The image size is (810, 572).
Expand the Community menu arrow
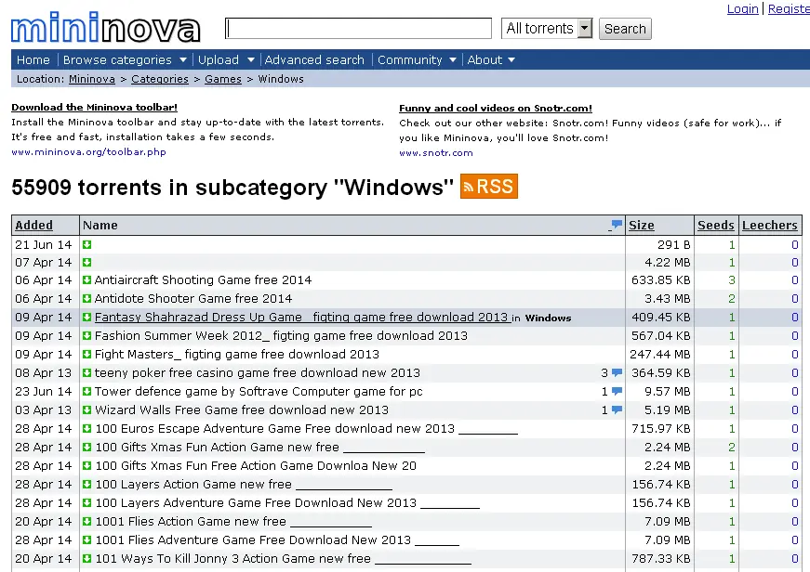(453, 59)
